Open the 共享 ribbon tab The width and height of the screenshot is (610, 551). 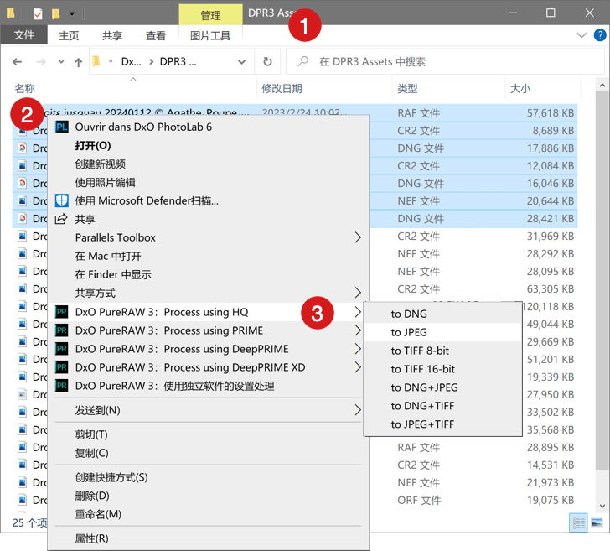click(112, 35)
